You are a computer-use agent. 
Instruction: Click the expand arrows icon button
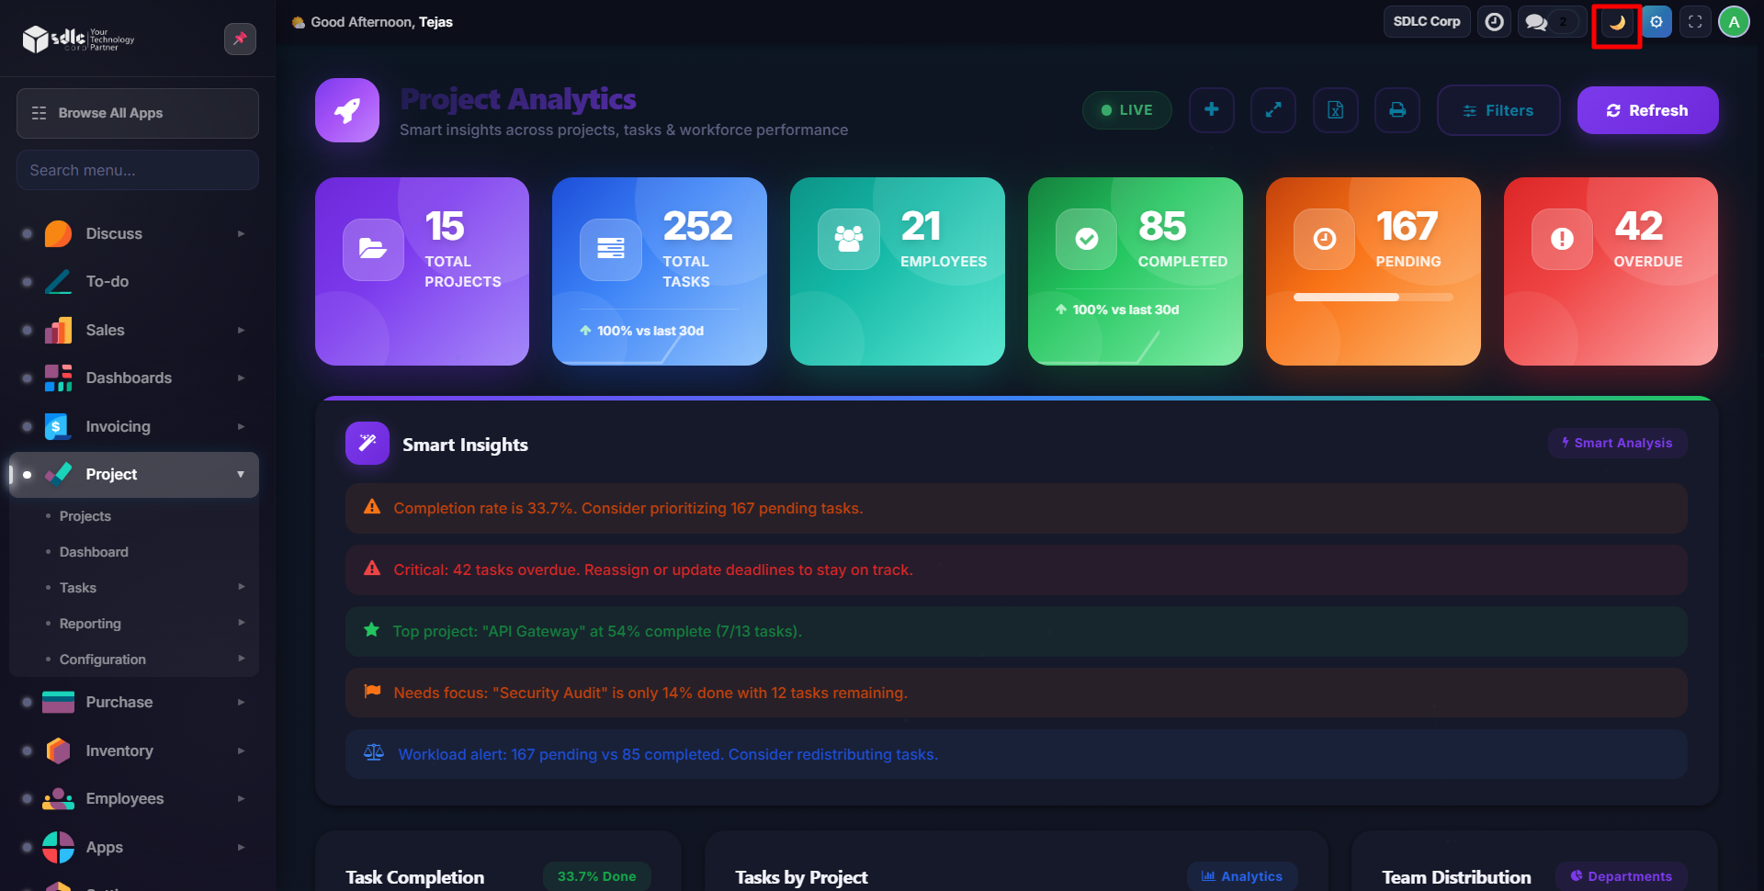tap(1272, 110)
